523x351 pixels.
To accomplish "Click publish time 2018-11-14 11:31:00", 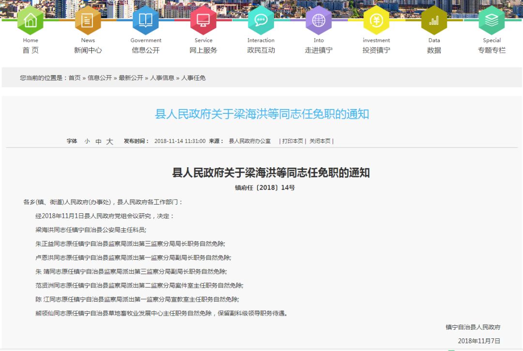I will pos(180,141).
